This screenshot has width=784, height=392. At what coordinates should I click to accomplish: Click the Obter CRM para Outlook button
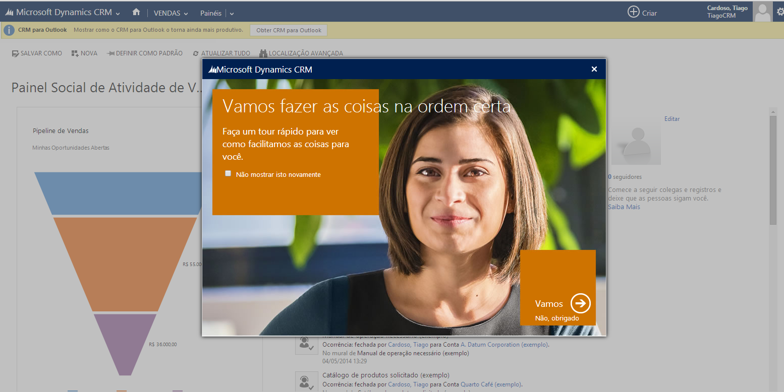(x=289, y=30)
